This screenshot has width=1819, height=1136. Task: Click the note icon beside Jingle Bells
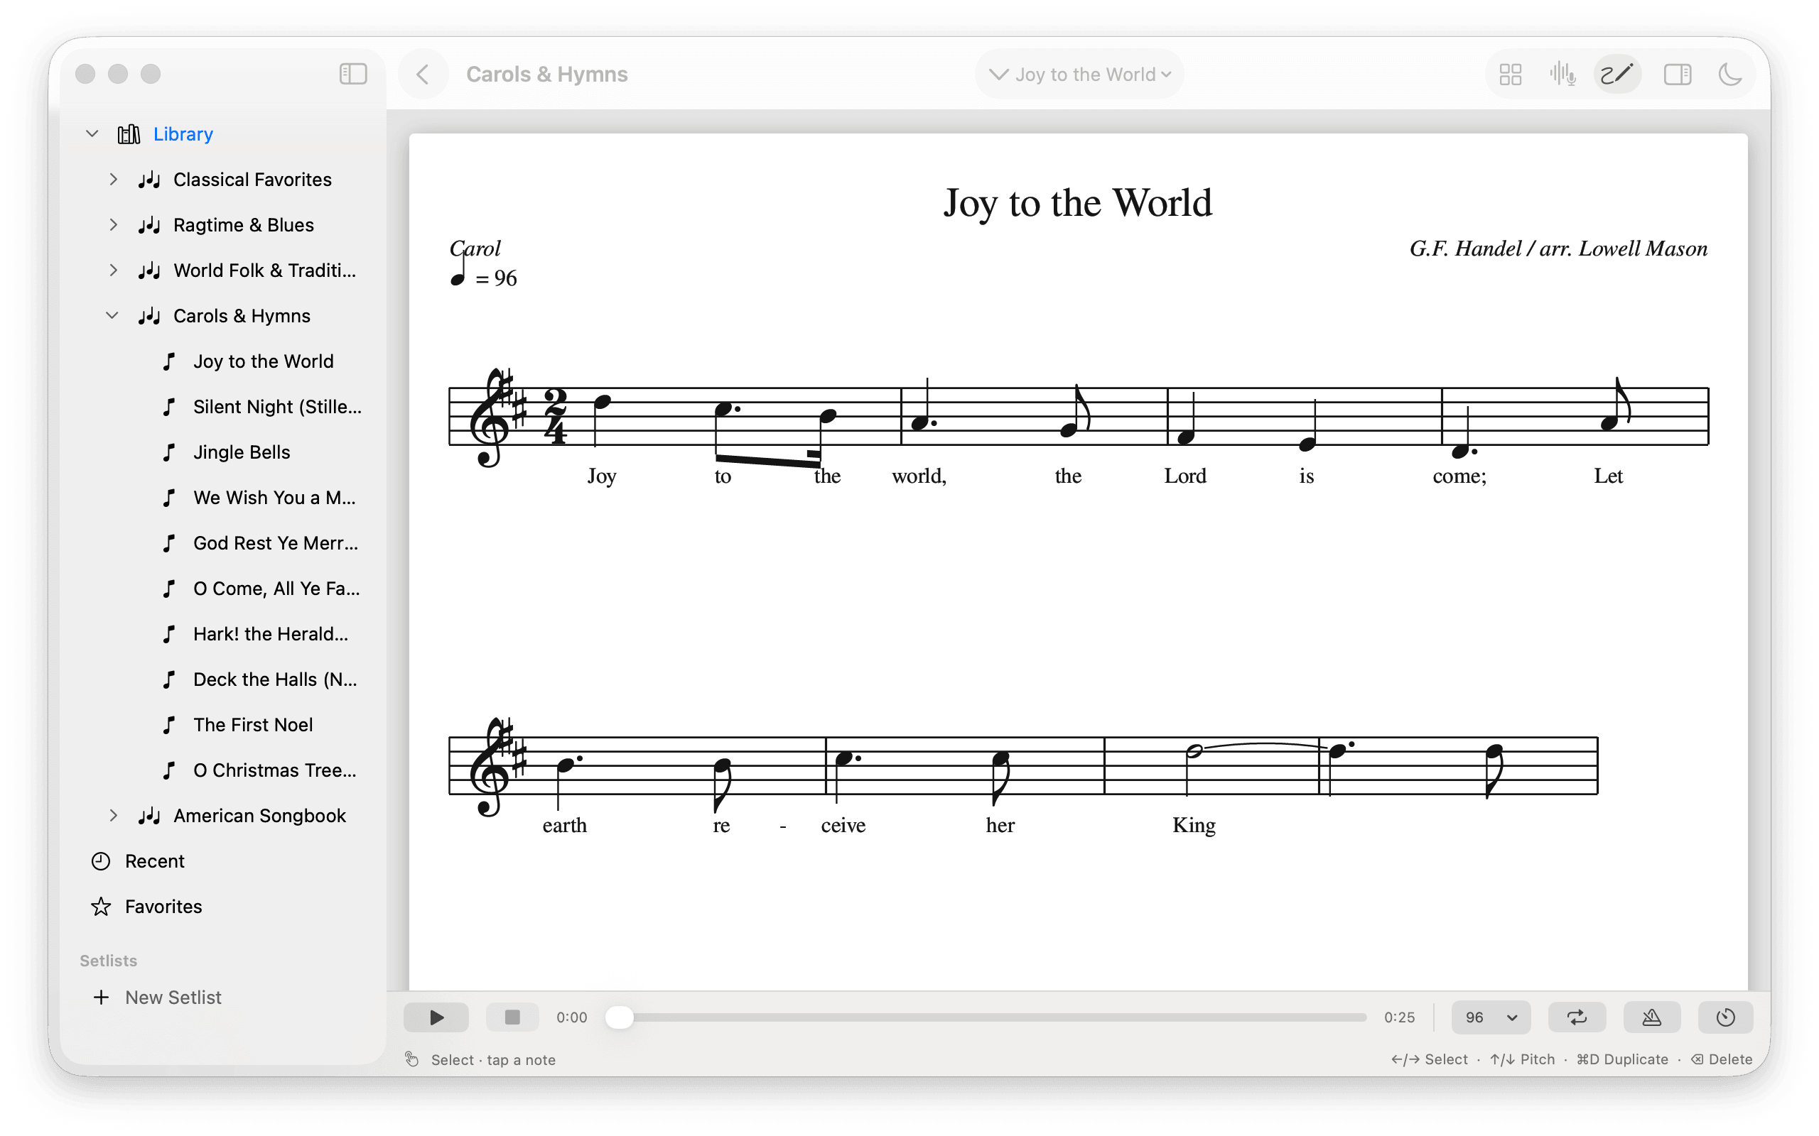(x=169, y=452)
